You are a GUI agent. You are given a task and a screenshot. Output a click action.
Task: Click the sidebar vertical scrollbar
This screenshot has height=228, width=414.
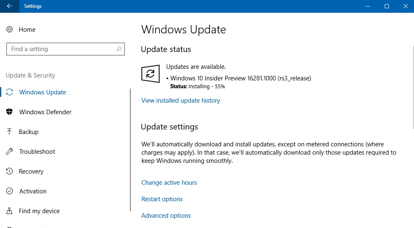click(130, 150)
